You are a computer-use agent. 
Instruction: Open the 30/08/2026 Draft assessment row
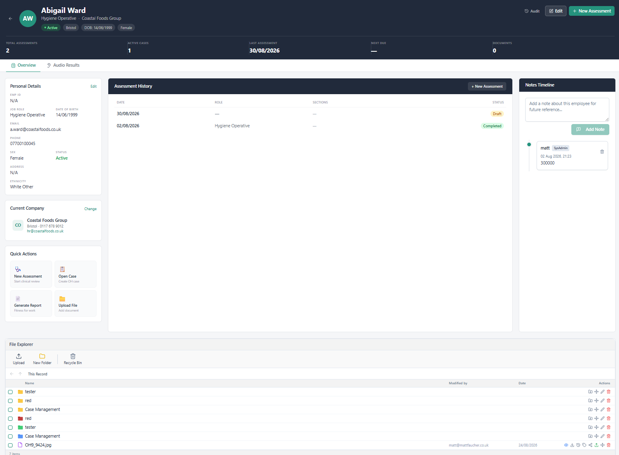310,114
